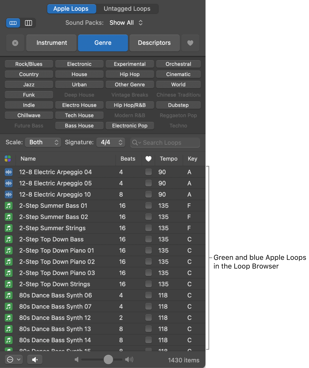Sort by the Tempo column header
309x368 pixels.
169,159
